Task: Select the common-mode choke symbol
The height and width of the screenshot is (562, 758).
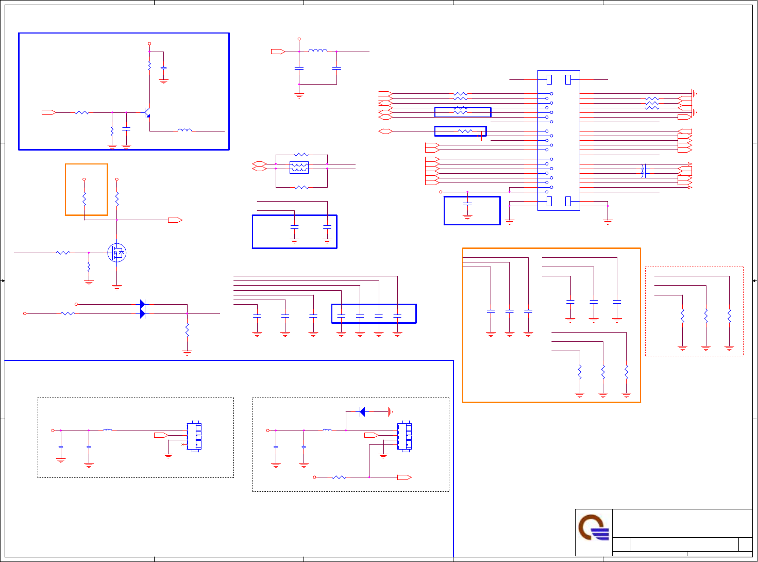Action: 299,167
